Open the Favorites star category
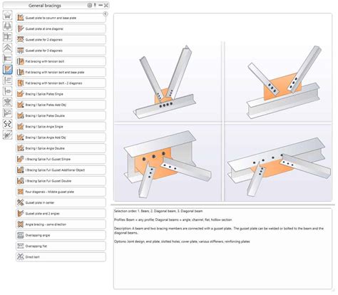This screenshot has height=295, width=338. [x=7, y=15]
